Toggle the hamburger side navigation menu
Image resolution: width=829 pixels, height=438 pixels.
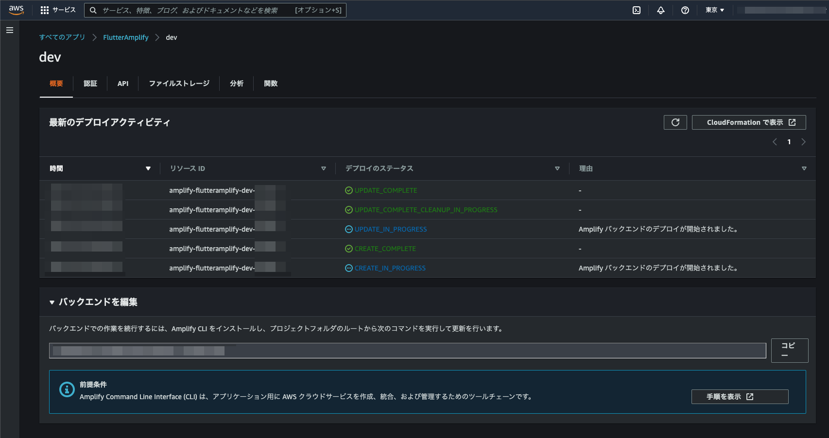10,30
